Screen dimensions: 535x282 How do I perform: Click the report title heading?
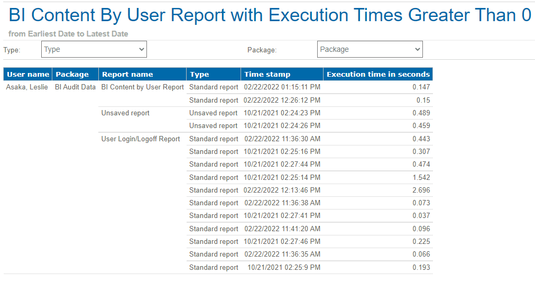click(x=270, y=15)
